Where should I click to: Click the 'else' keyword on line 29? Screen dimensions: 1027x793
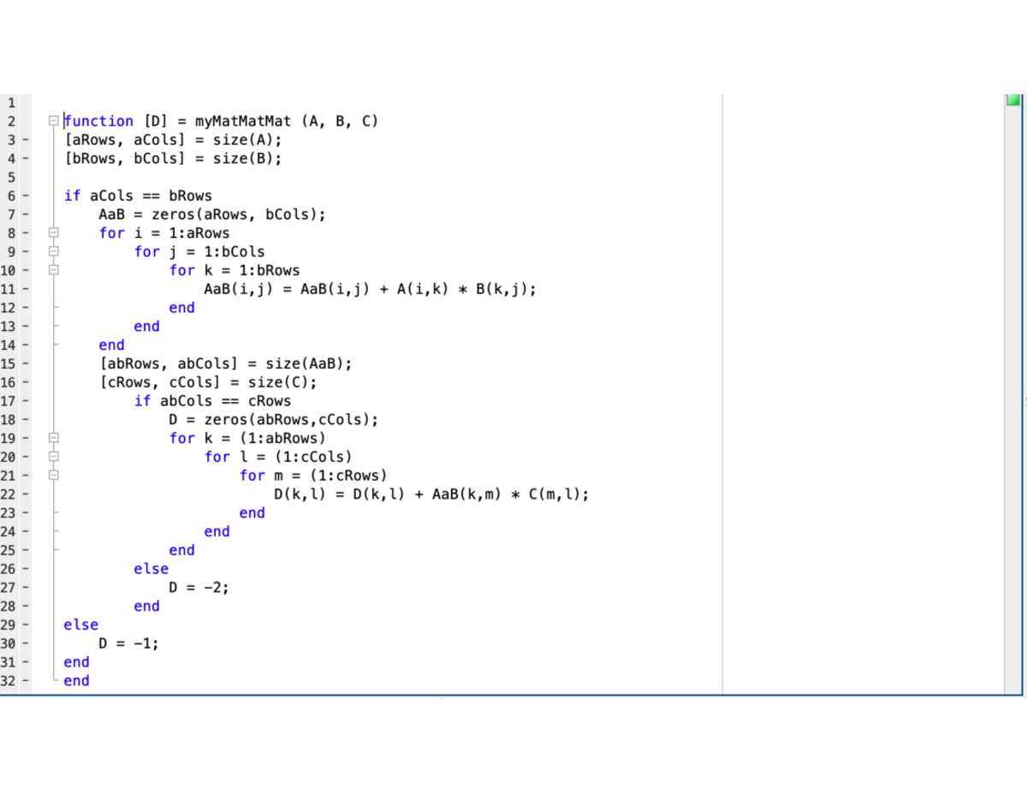tap(80, 624)
